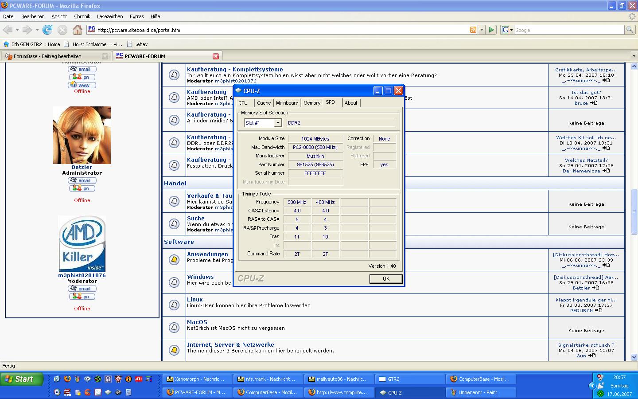This screenshot has width=638, height=399.
Task: Open the Internet, Server & Netzwerke forum link
Action: pyautogui.click(x=230, y=344)
